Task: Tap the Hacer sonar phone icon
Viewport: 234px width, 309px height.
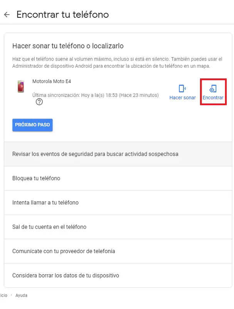Action: (182, 88)
